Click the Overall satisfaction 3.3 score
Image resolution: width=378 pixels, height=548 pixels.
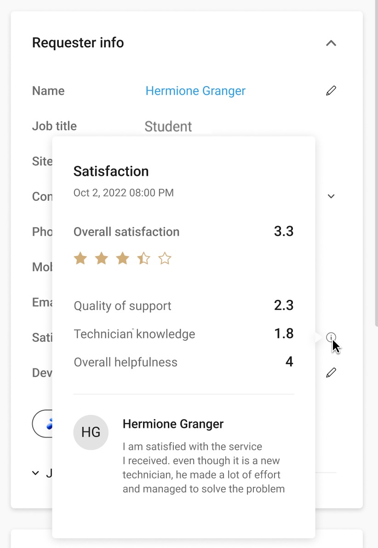[283, 231]
